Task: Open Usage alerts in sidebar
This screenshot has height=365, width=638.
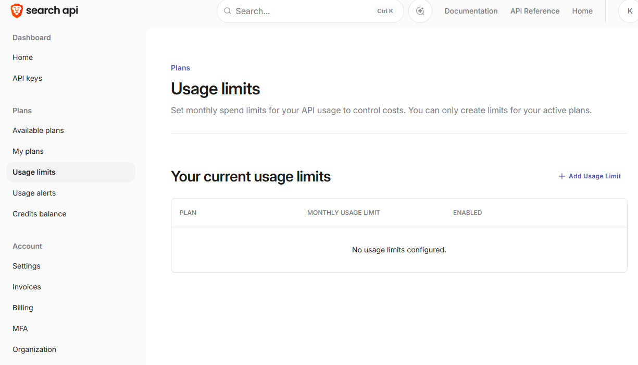Action: point(34,193)
